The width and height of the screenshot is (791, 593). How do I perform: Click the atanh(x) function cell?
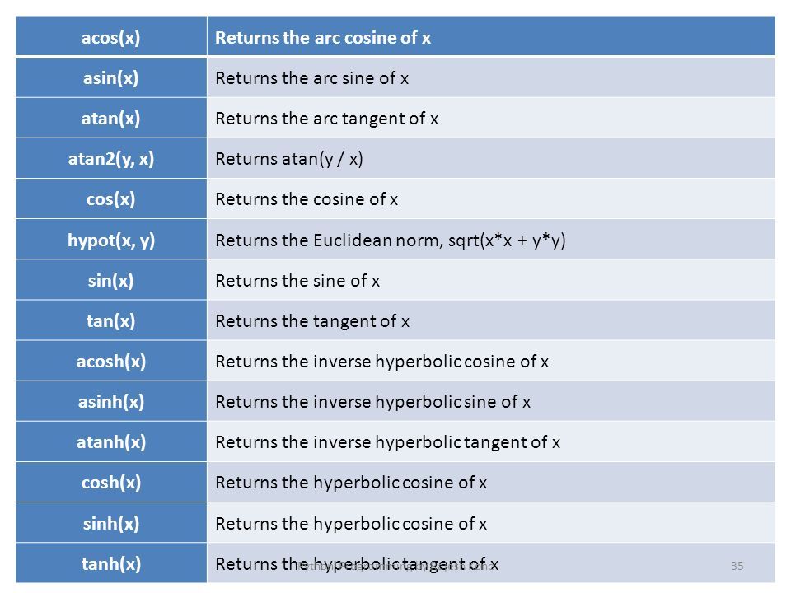click(111, 441)
